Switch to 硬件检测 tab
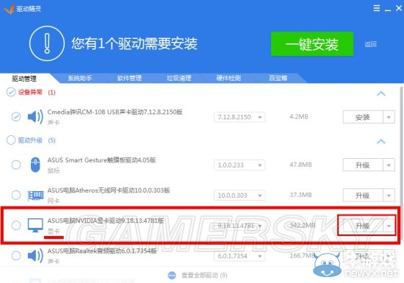This screenshot has width=404, height=283. [x=228, y=78]
